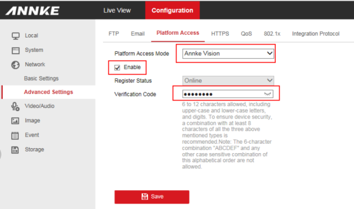The height and width of the screenshot is (209, 354).
Task: Switch to FTP tab
Action: [114, 34]
